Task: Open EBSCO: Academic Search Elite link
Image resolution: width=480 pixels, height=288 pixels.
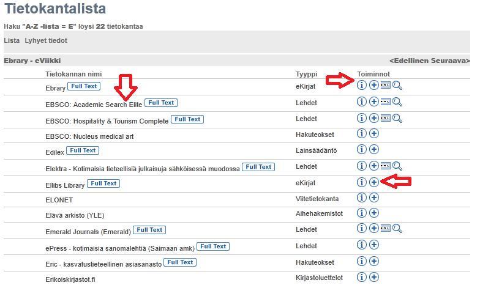Action: pos(94,105)
